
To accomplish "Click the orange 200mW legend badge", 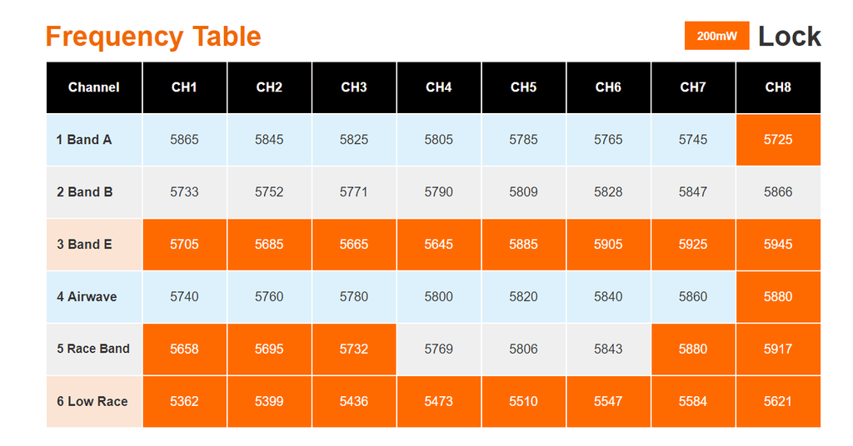I will 716,36.
